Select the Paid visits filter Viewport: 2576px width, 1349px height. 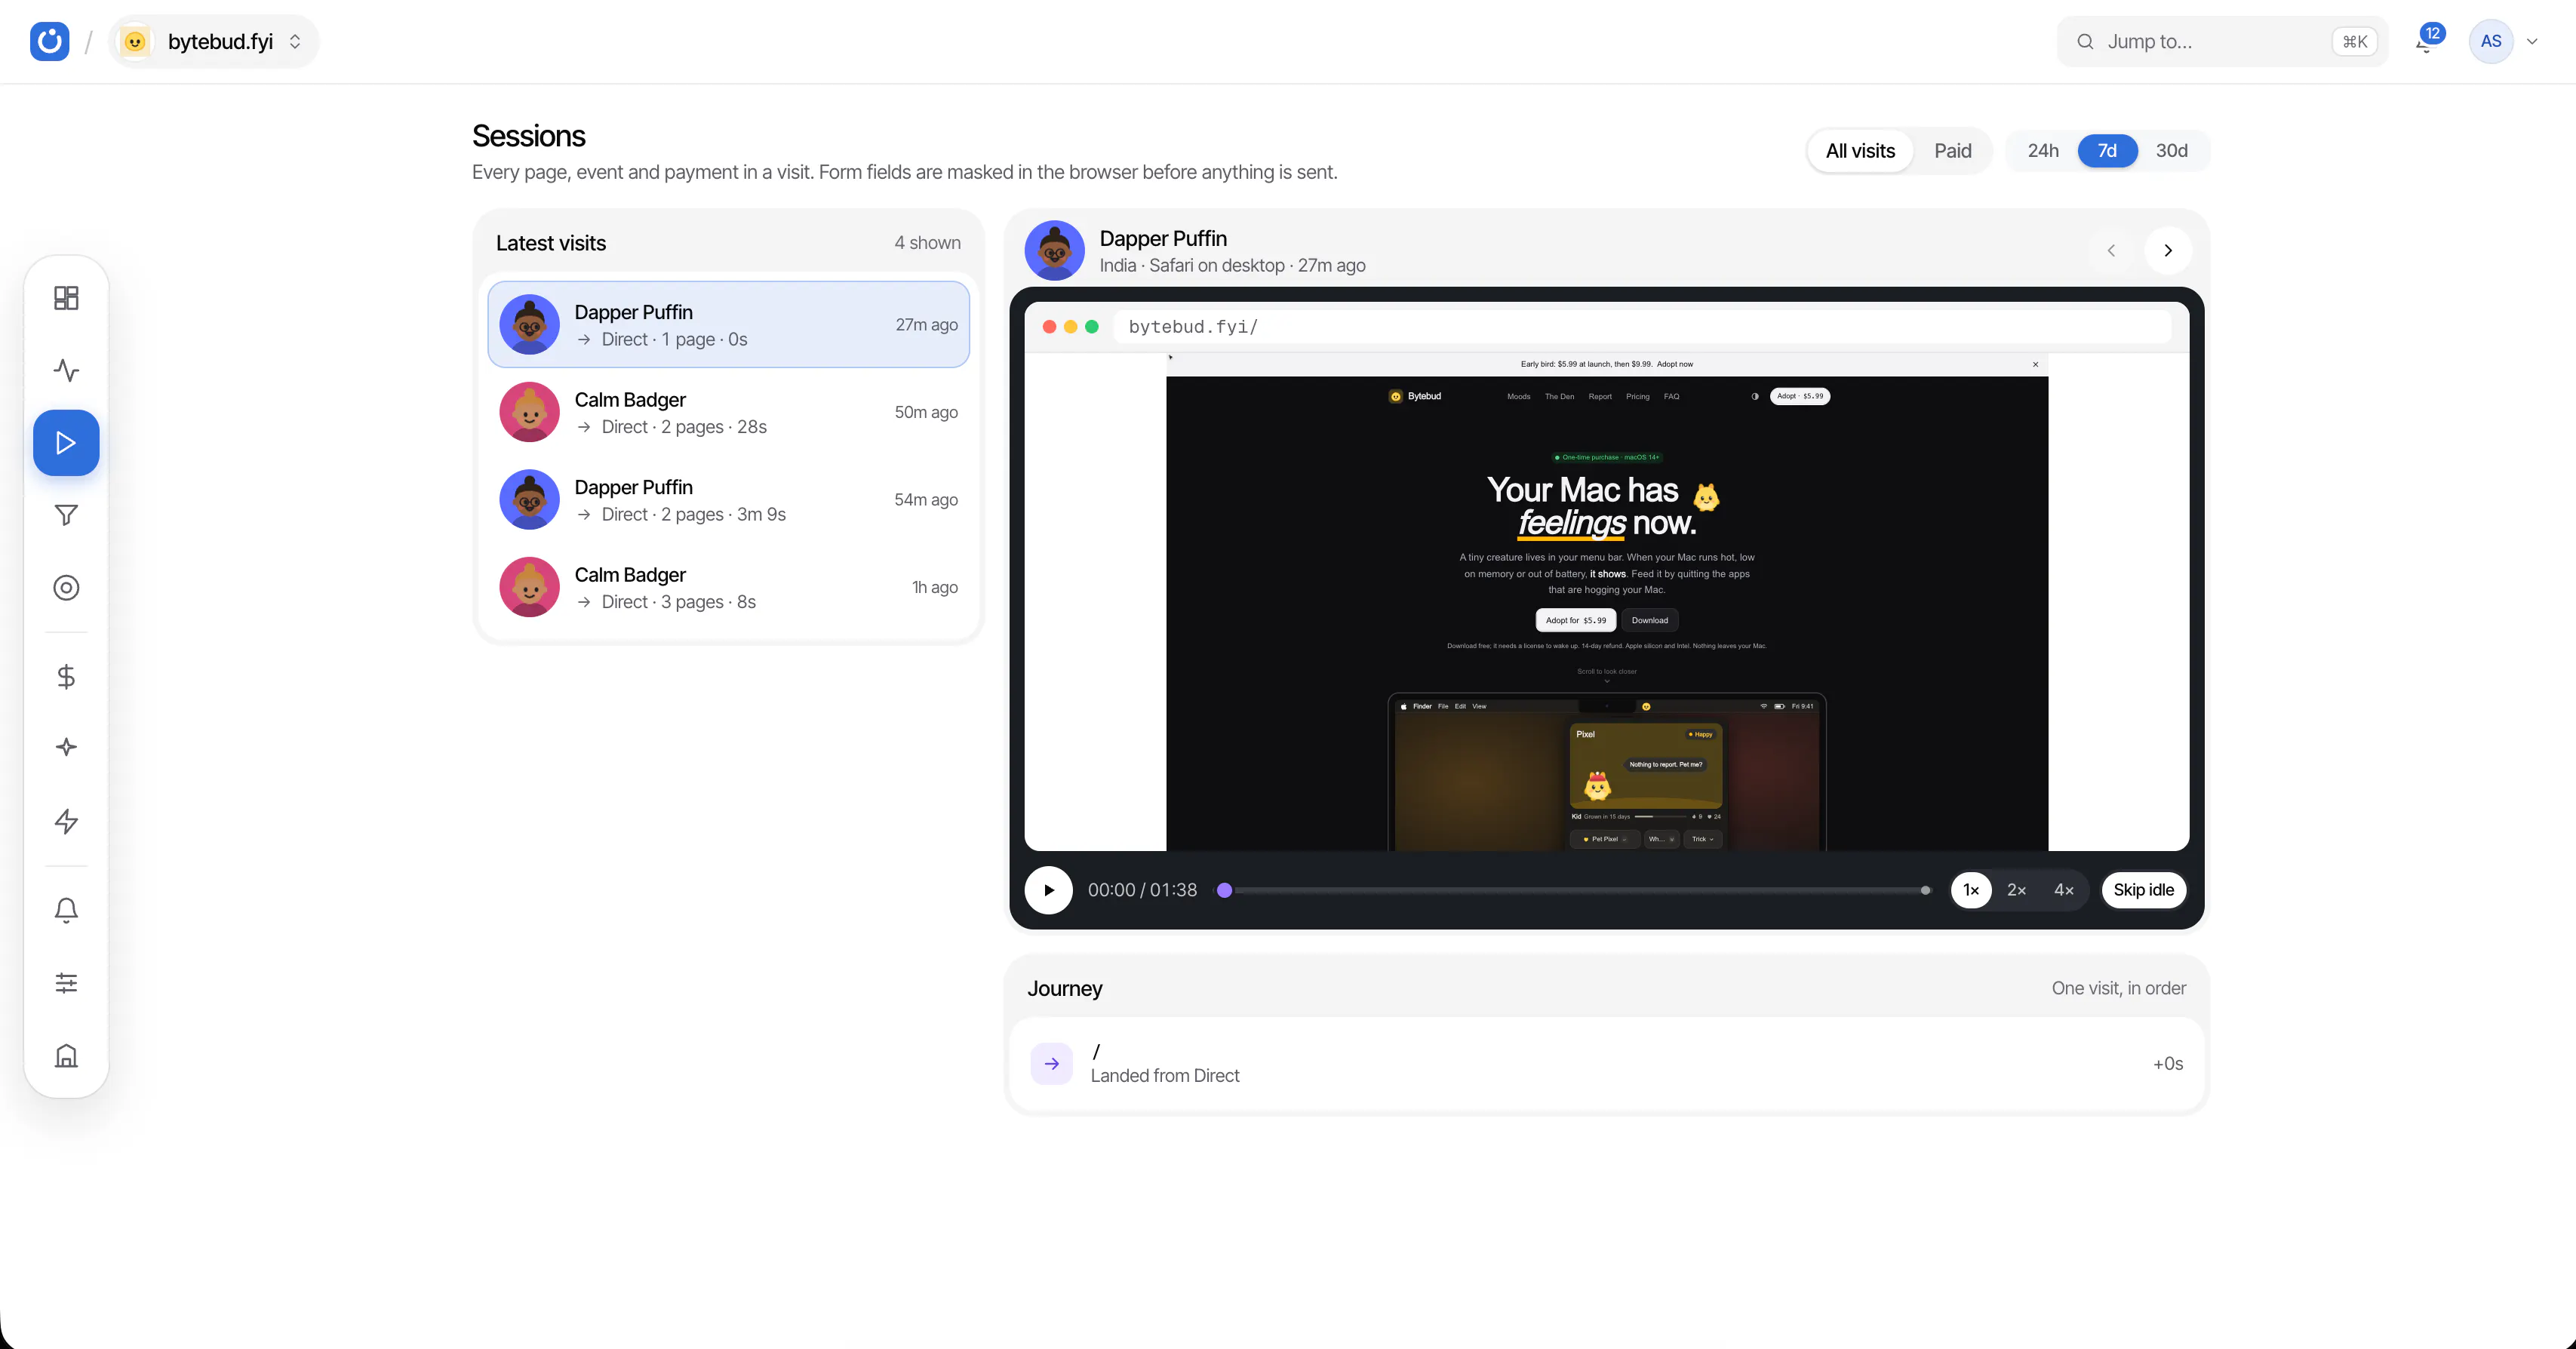[x=1952, y=151]
